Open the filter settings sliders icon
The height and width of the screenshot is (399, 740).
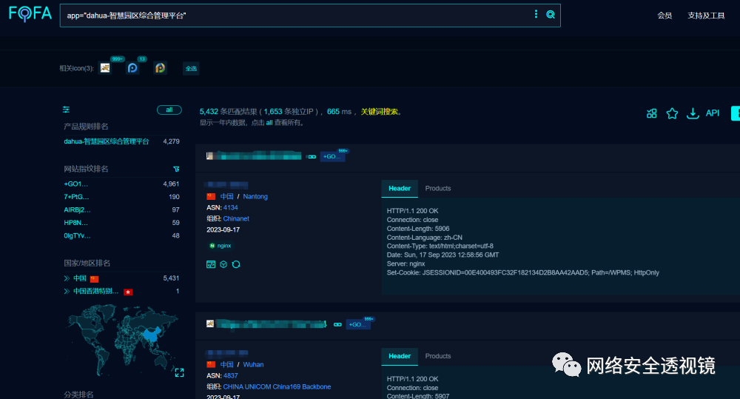[x=66, y=110]
